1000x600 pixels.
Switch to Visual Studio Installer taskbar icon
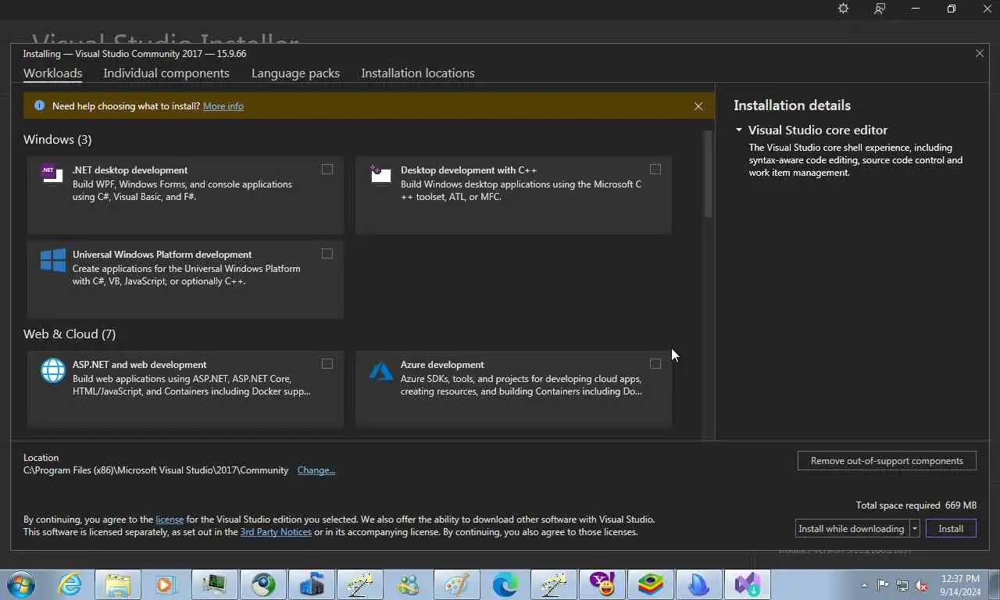747,584
